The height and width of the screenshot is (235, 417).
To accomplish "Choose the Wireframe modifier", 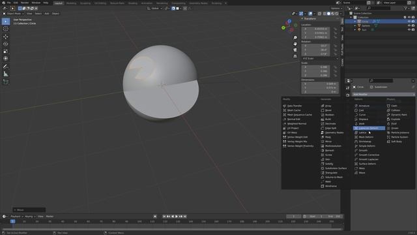I will (330, 186).
